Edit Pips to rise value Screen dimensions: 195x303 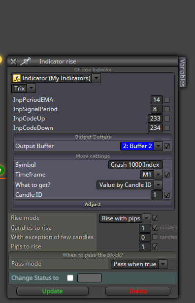point(145,247)
